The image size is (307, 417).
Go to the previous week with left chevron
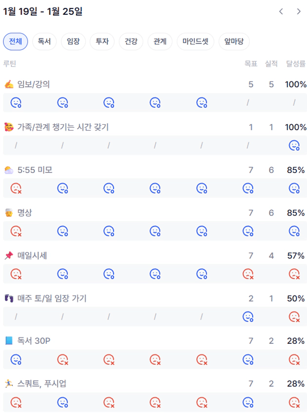(x=281, y=12)
